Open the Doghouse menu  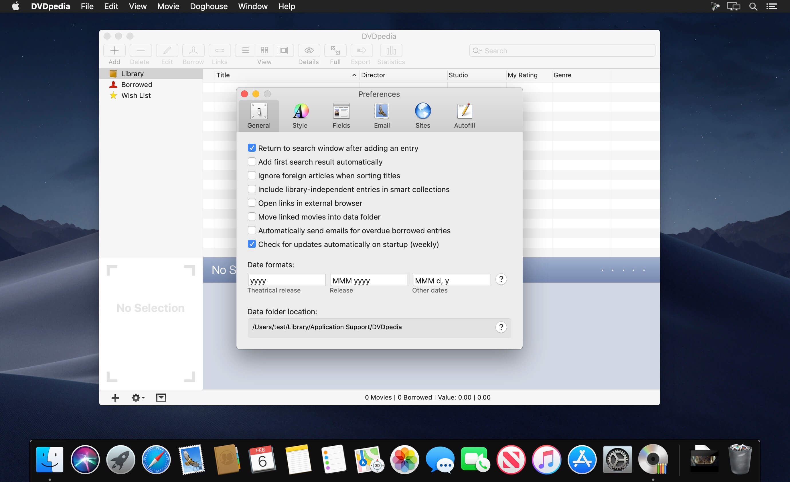click(208, 6)
